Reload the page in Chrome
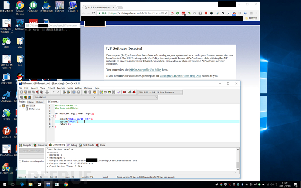Image resolution: width=301 pixels, height=188 pixels. pyautogui.click(x=93, y=13)
